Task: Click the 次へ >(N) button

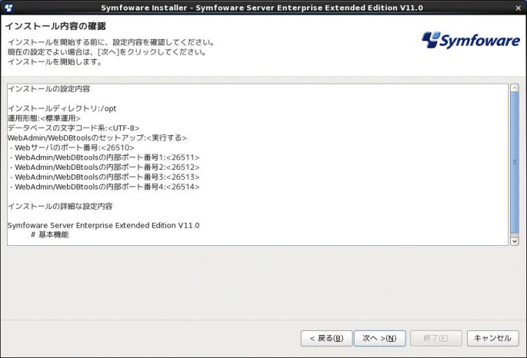Action: 380,338
